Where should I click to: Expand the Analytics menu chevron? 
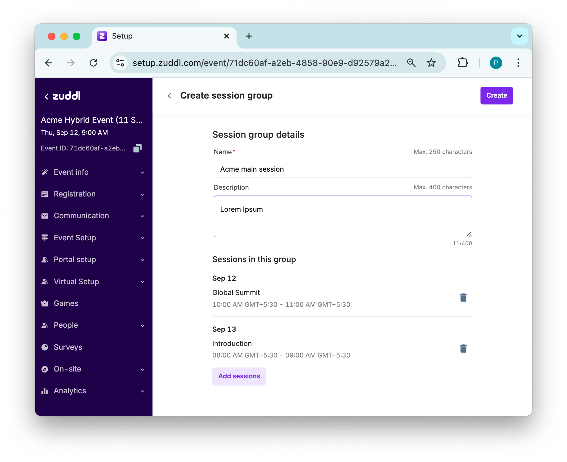(143, 391)
